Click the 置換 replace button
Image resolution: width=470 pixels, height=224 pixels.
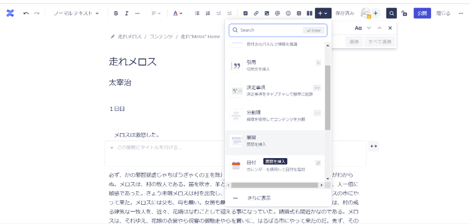(354, 42)
